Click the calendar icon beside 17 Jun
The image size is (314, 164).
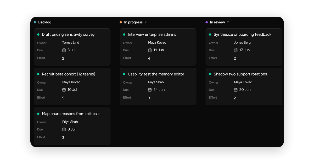[235, 50]
